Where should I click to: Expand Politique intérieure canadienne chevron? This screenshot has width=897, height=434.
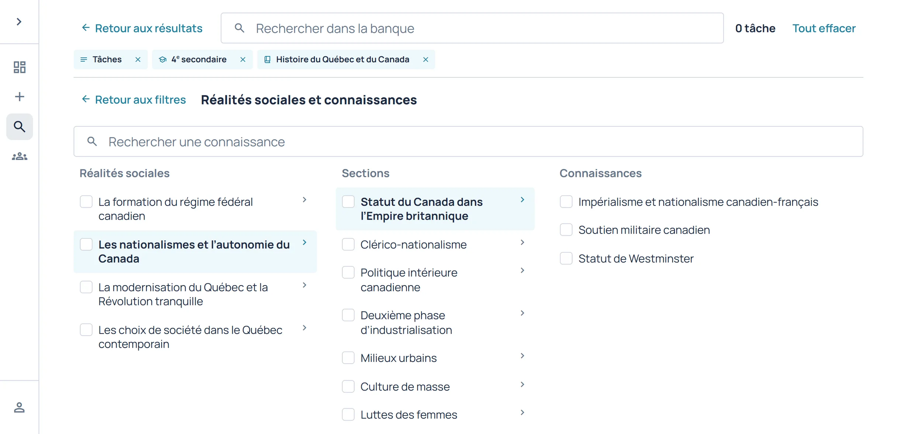[x=523, y=270]
